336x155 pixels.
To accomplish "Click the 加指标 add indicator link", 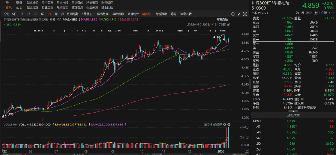I will click(x=208, y=124).
